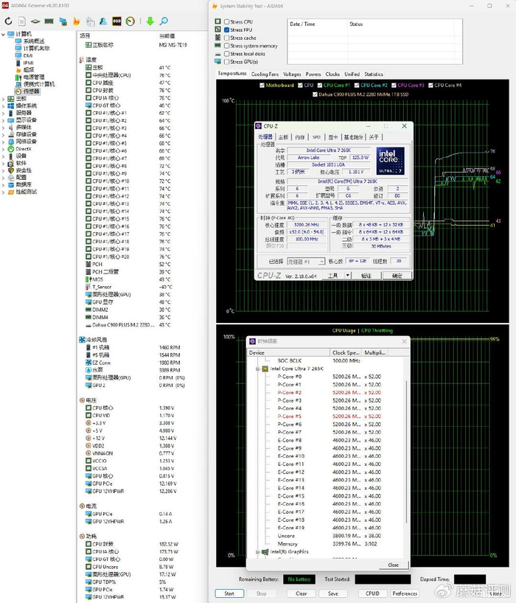516x603 pixels.
Task: Click the magnifier search icon in toolbar
Action: pos(164,21)
